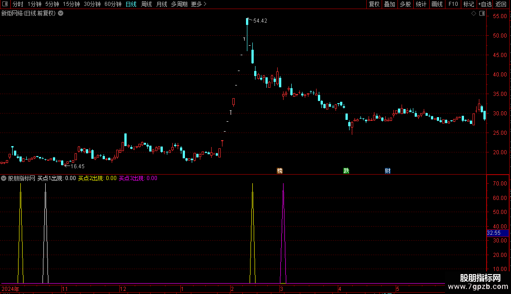This screenshot has height=294, width=511.
Task: Open 多周期 multi-period view
Action: pyautogui.click(x=179, y=4)
